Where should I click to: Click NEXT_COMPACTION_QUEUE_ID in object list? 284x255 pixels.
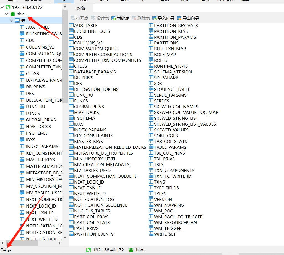tap(106, 176)
